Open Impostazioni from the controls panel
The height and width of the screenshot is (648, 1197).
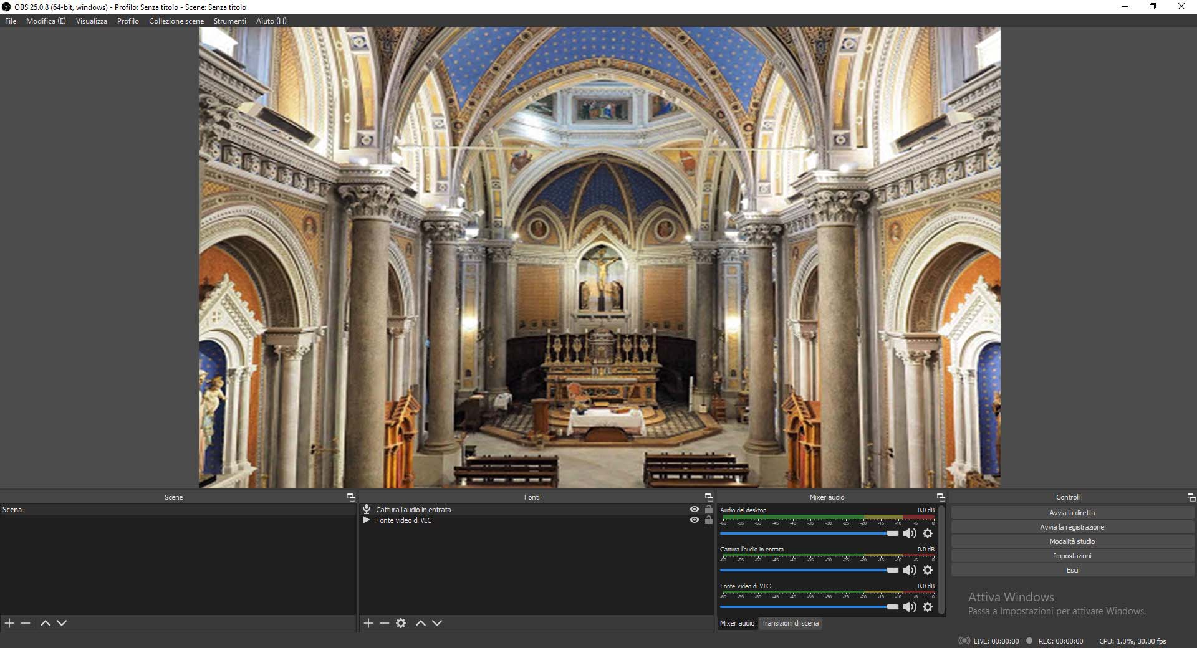pyautogui.click(x=1072, y=556)
